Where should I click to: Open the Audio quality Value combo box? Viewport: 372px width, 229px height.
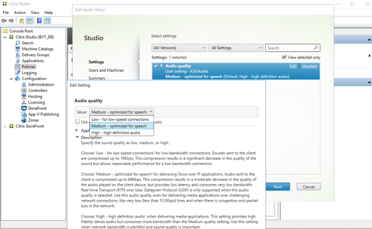[x=122, y=112]
